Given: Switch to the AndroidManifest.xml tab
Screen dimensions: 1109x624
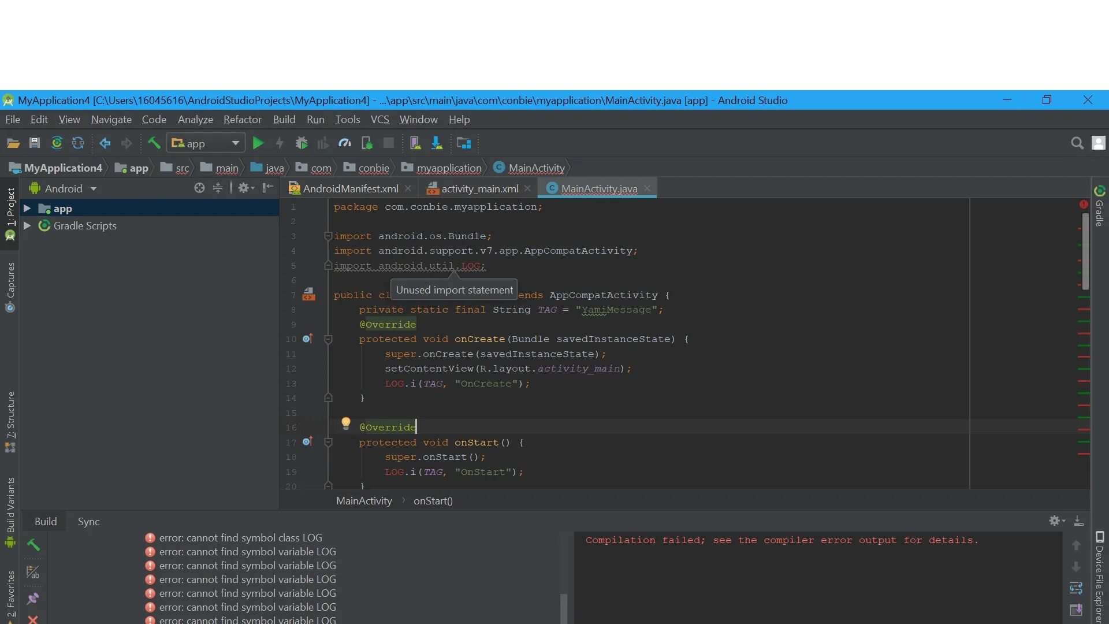Looking at the screenshot, I should pyautogui.click(x=350, y=189).
